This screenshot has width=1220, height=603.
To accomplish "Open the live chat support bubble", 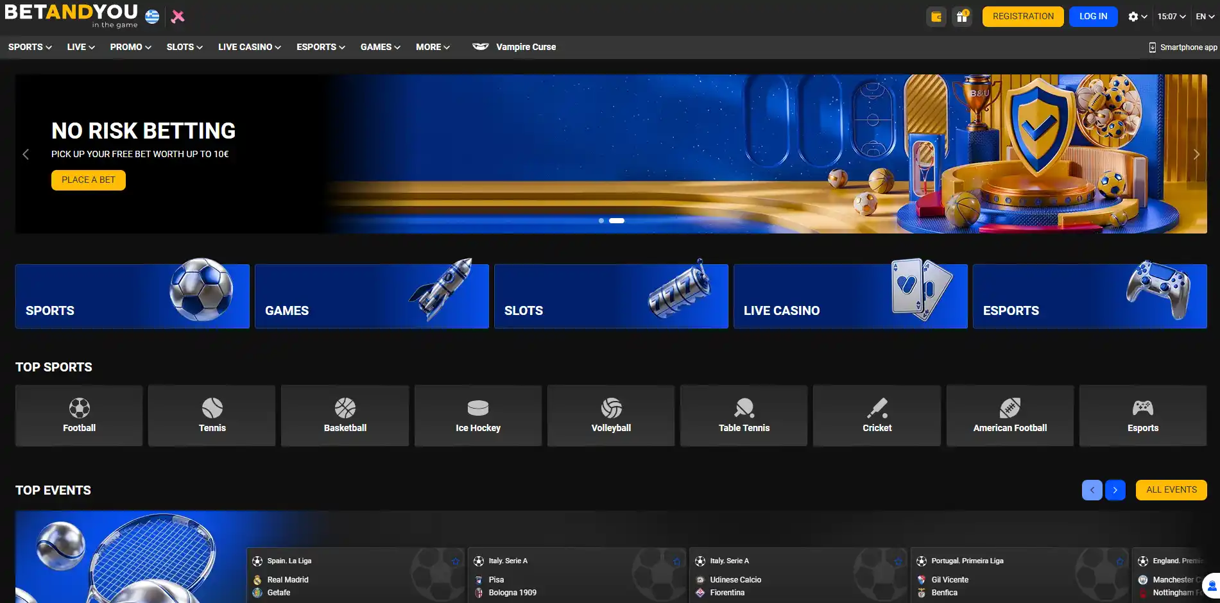I will [1211, 586].
